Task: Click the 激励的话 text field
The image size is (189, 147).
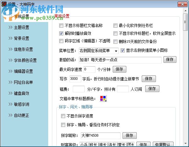Action: click(x=120, y=60)
